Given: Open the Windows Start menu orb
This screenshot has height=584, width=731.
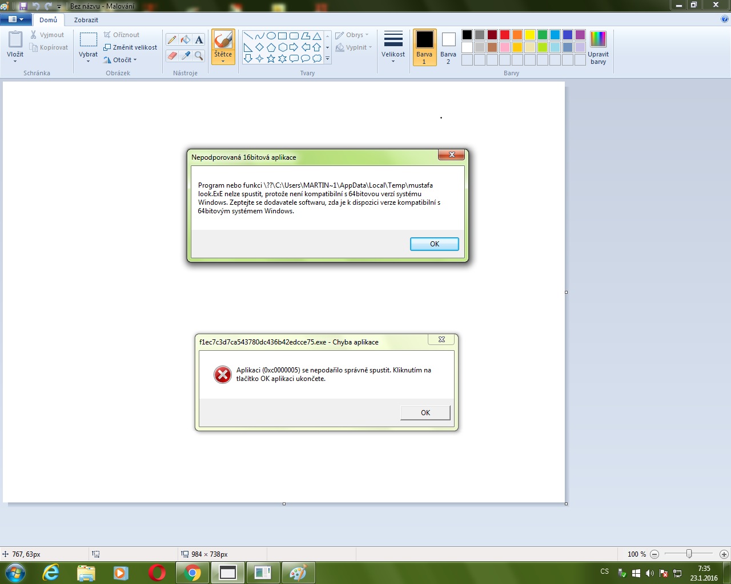Looking at the screenshot, I should [15, 573].
